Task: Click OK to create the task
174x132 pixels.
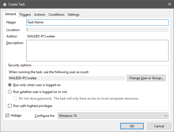Action: [132, 126]
